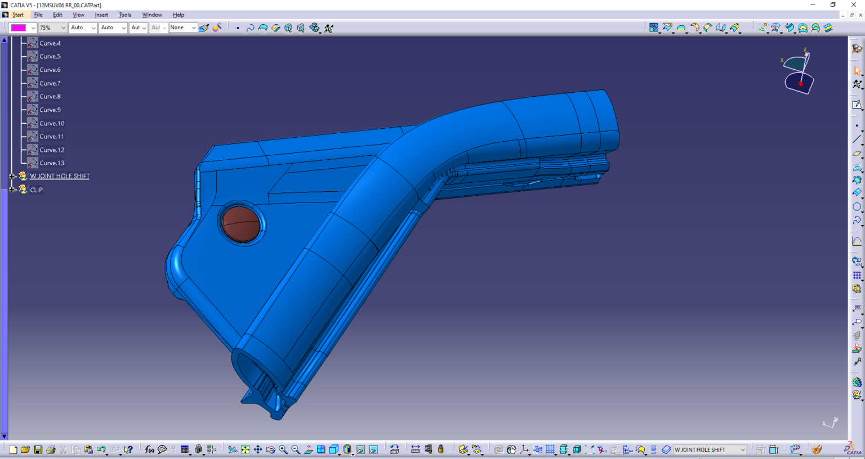
Task: Create a new document with the New icon
Action: (13, 449)
